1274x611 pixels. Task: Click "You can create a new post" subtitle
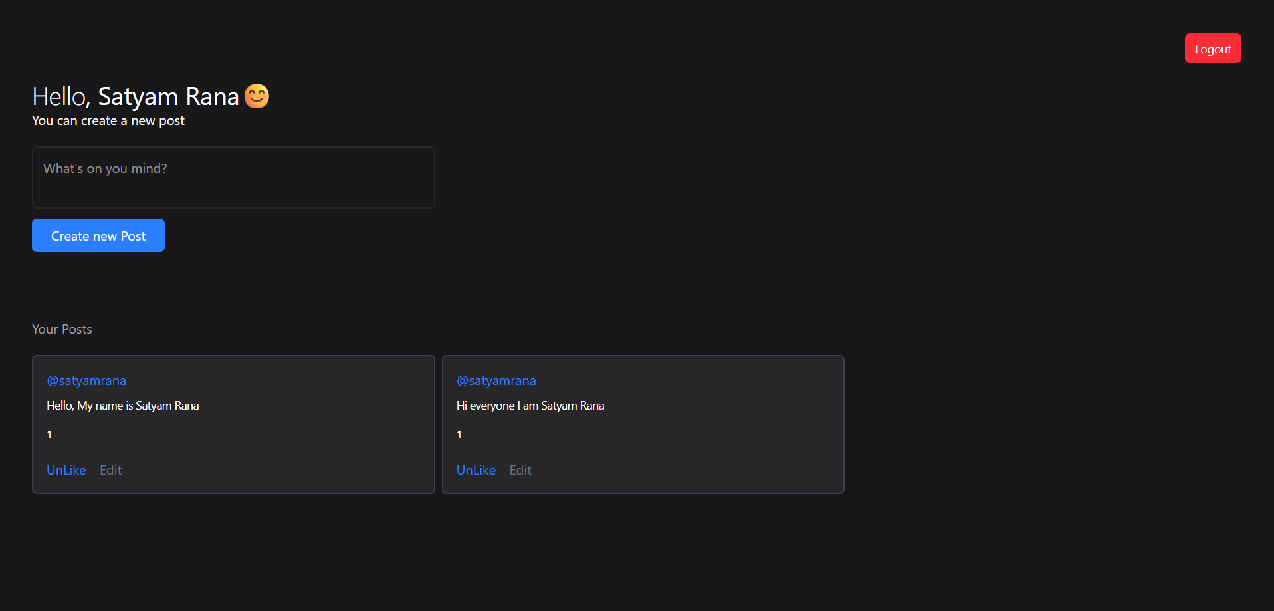(108, 121)
